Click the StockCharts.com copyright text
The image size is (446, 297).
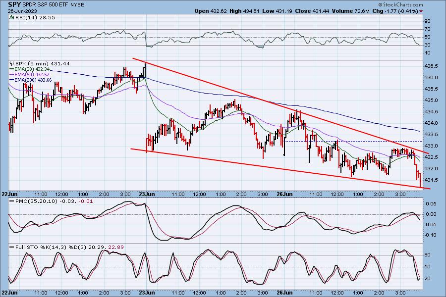coord(400,5)
